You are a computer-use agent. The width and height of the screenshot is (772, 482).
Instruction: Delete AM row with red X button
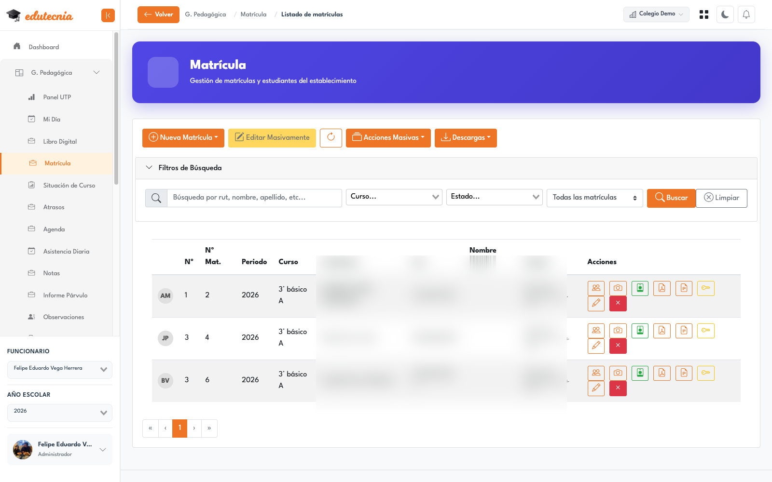coord(618,304)
